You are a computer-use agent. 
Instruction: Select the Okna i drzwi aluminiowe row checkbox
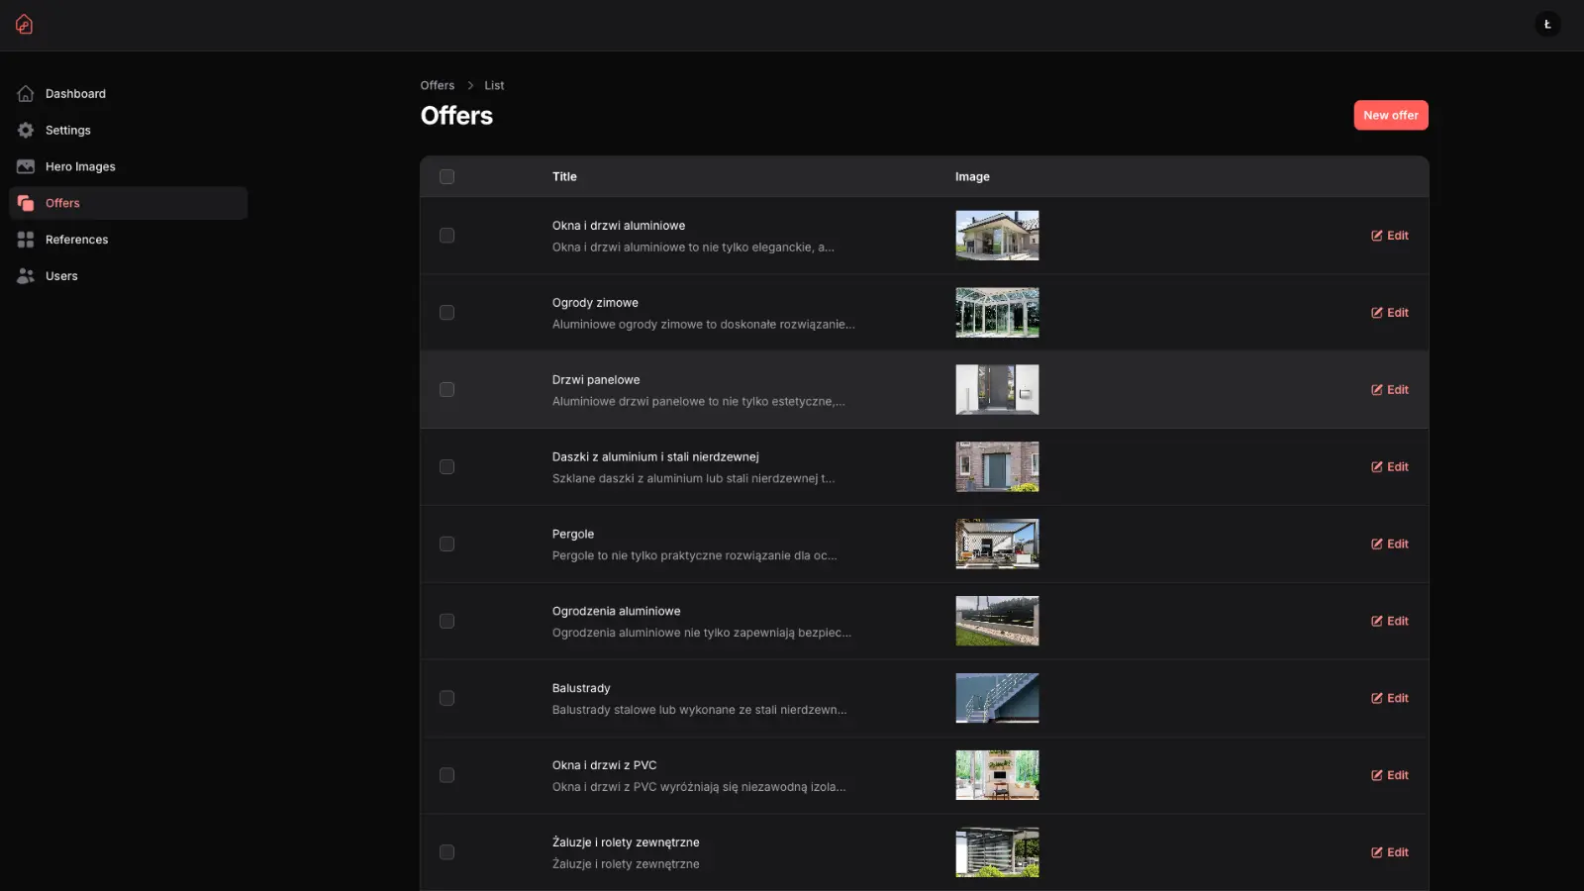[447, 236]
